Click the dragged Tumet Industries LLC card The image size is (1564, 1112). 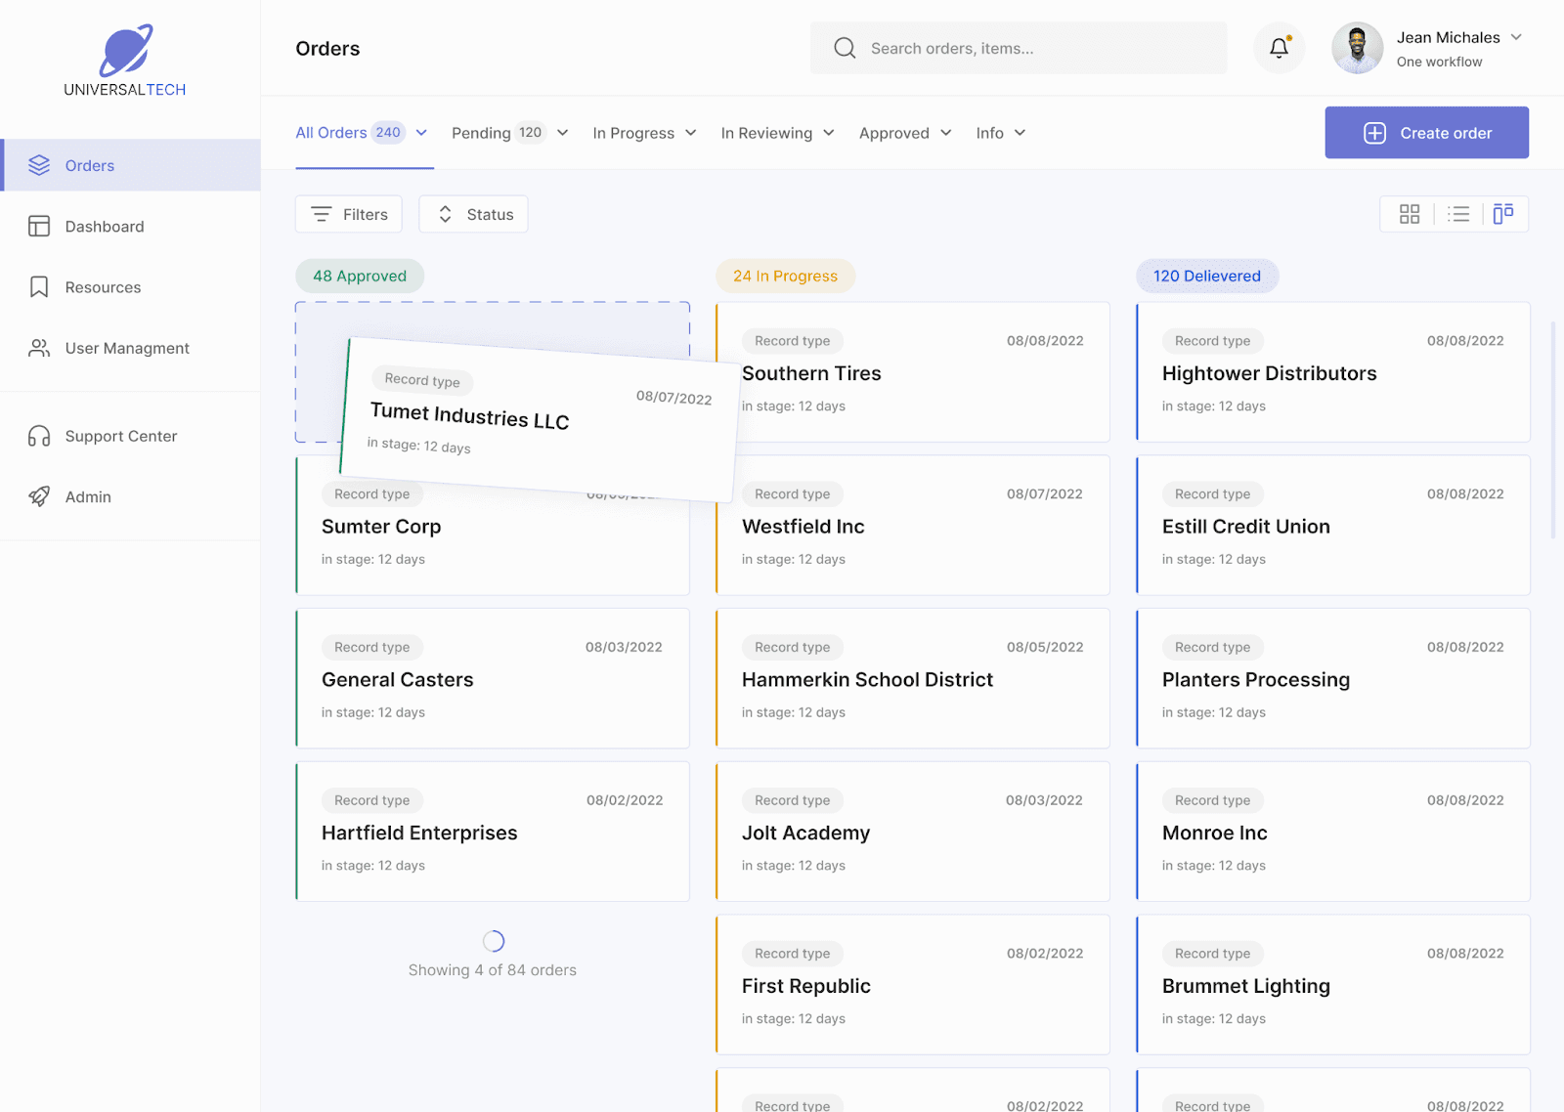pos(539,419)
